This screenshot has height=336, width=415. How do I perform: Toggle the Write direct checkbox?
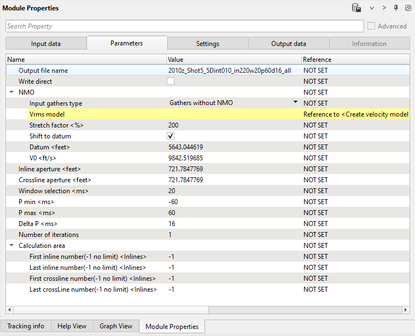[x=171, y=82]
